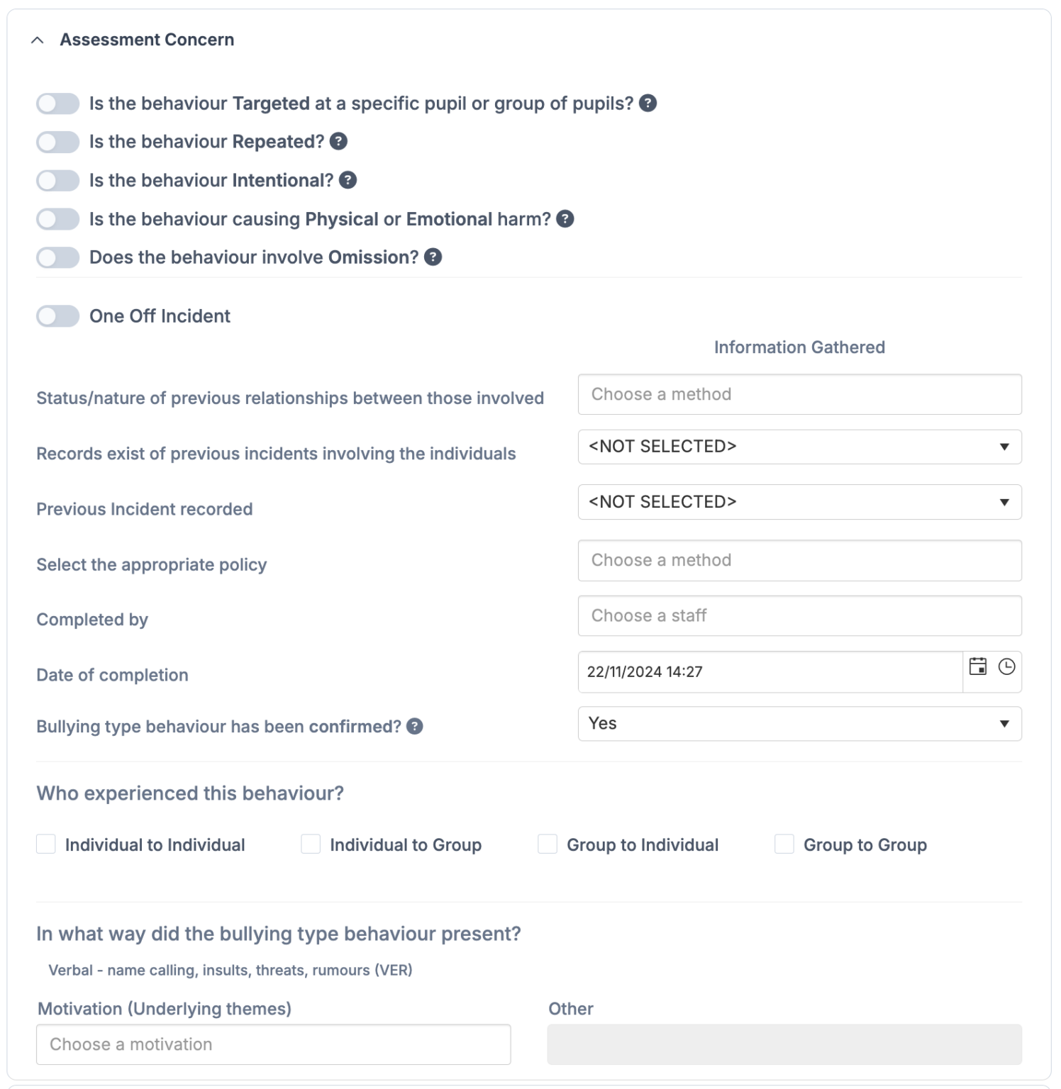Click the Choose a staff field
The width and height of the screenshot is (1061, 1089).
tap(799, 615)
